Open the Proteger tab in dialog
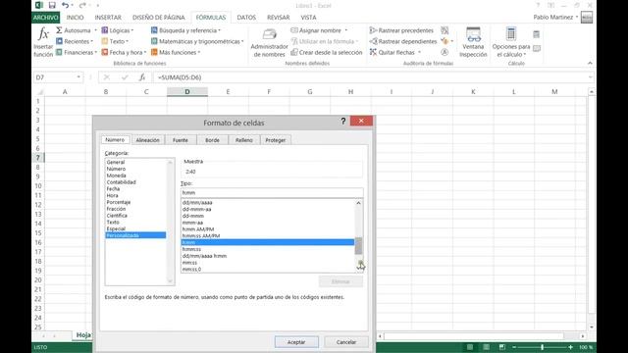The width and height of the screenshot is (628, 353). (276, 140)
